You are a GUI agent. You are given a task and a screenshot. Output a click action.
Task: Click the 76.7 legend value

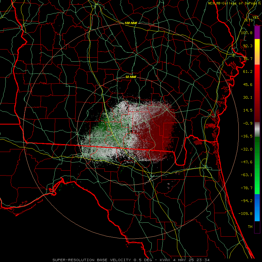(248, 59)
